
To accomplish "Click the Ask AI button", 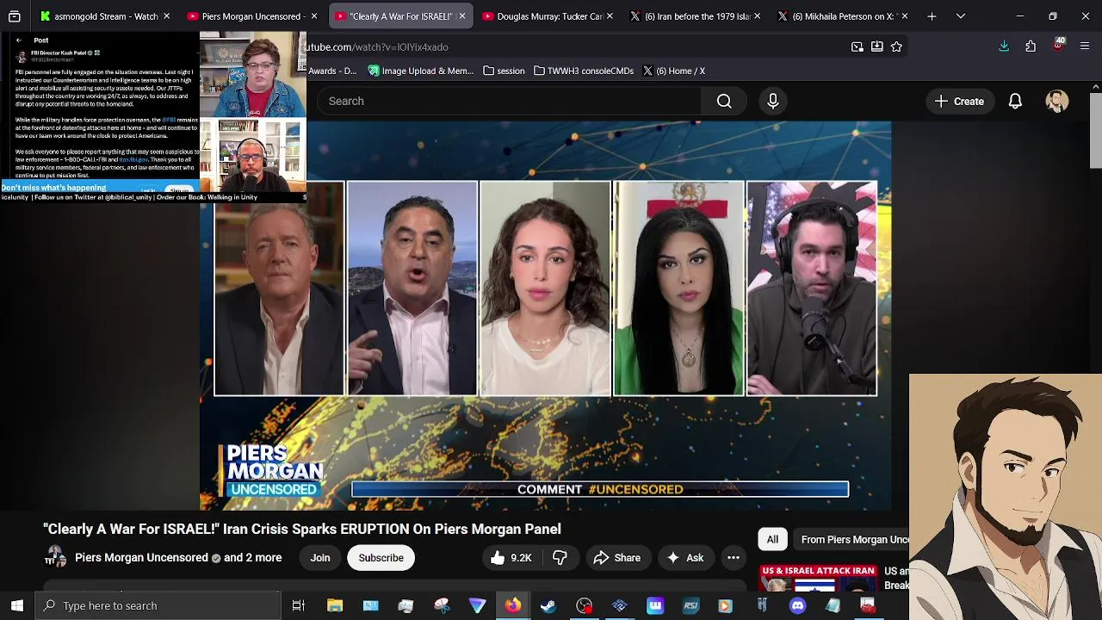I will click(x=685, y=557).
